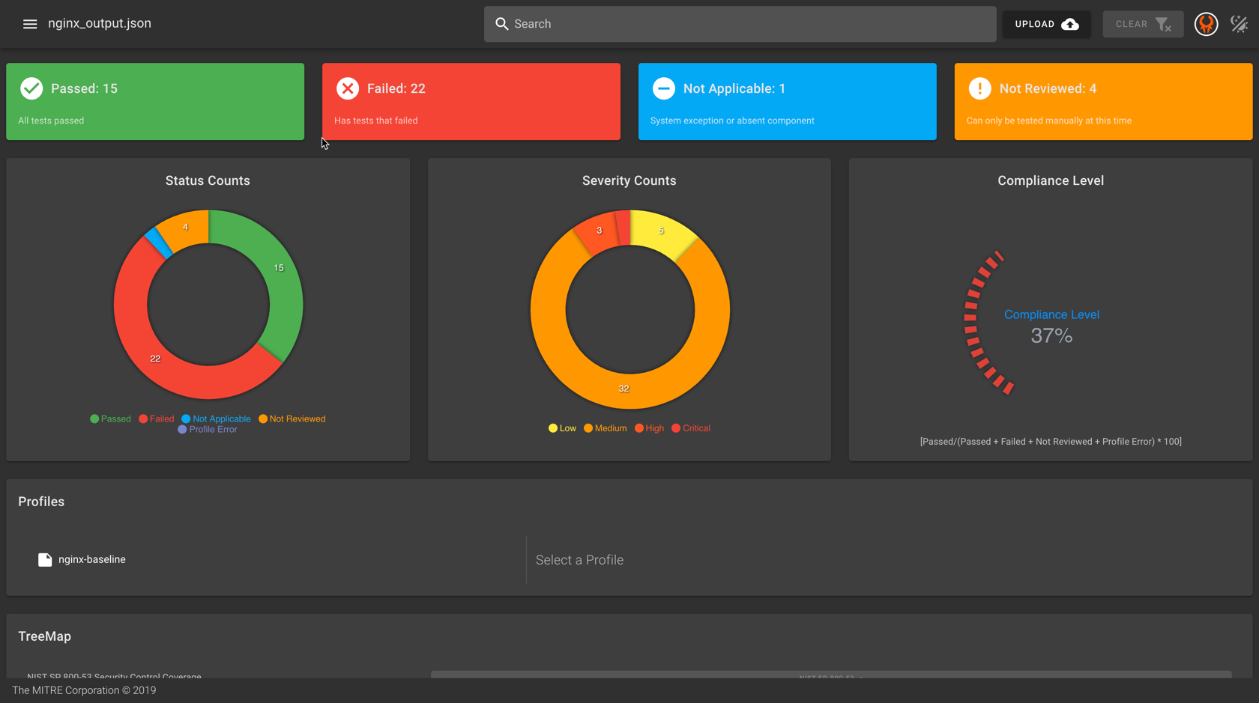Click the Heimdall logo icon in the top bar
The height and width of the screenshot is (703, 1259).
(1206, 24)
